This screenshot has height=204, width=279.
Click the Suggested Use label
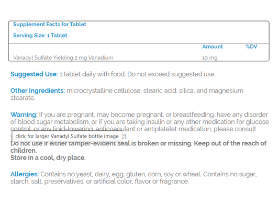[34, 74]
